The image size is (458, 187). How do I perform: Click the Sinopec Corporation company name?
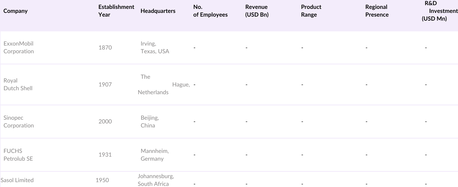point(19,122)
